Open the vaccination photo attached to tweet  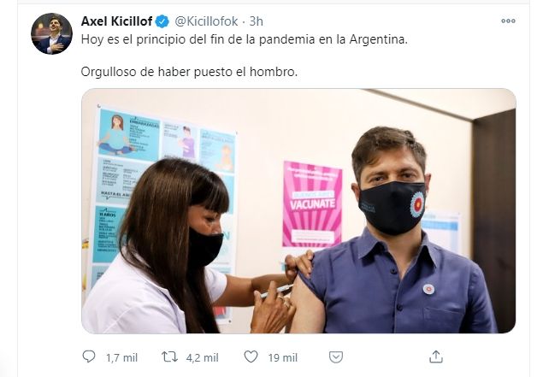point(298,210)
